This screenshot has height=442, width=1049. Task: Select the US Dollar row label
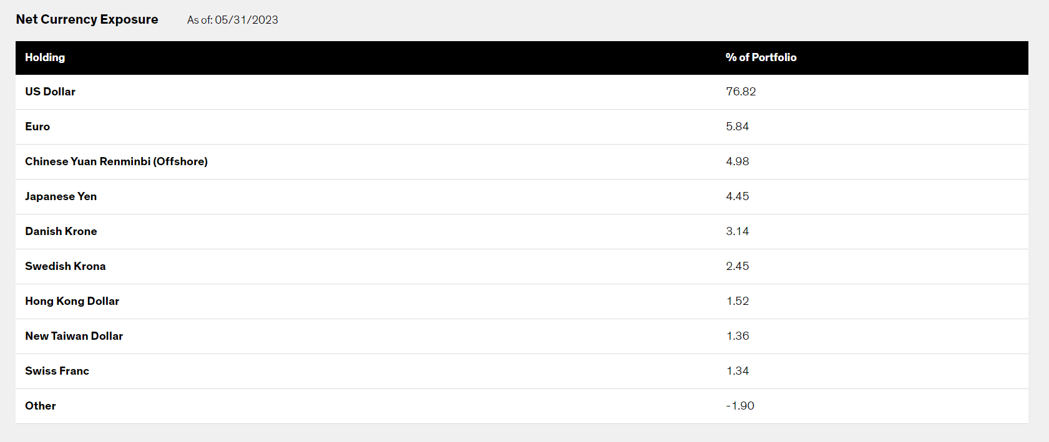coord(50,92)
